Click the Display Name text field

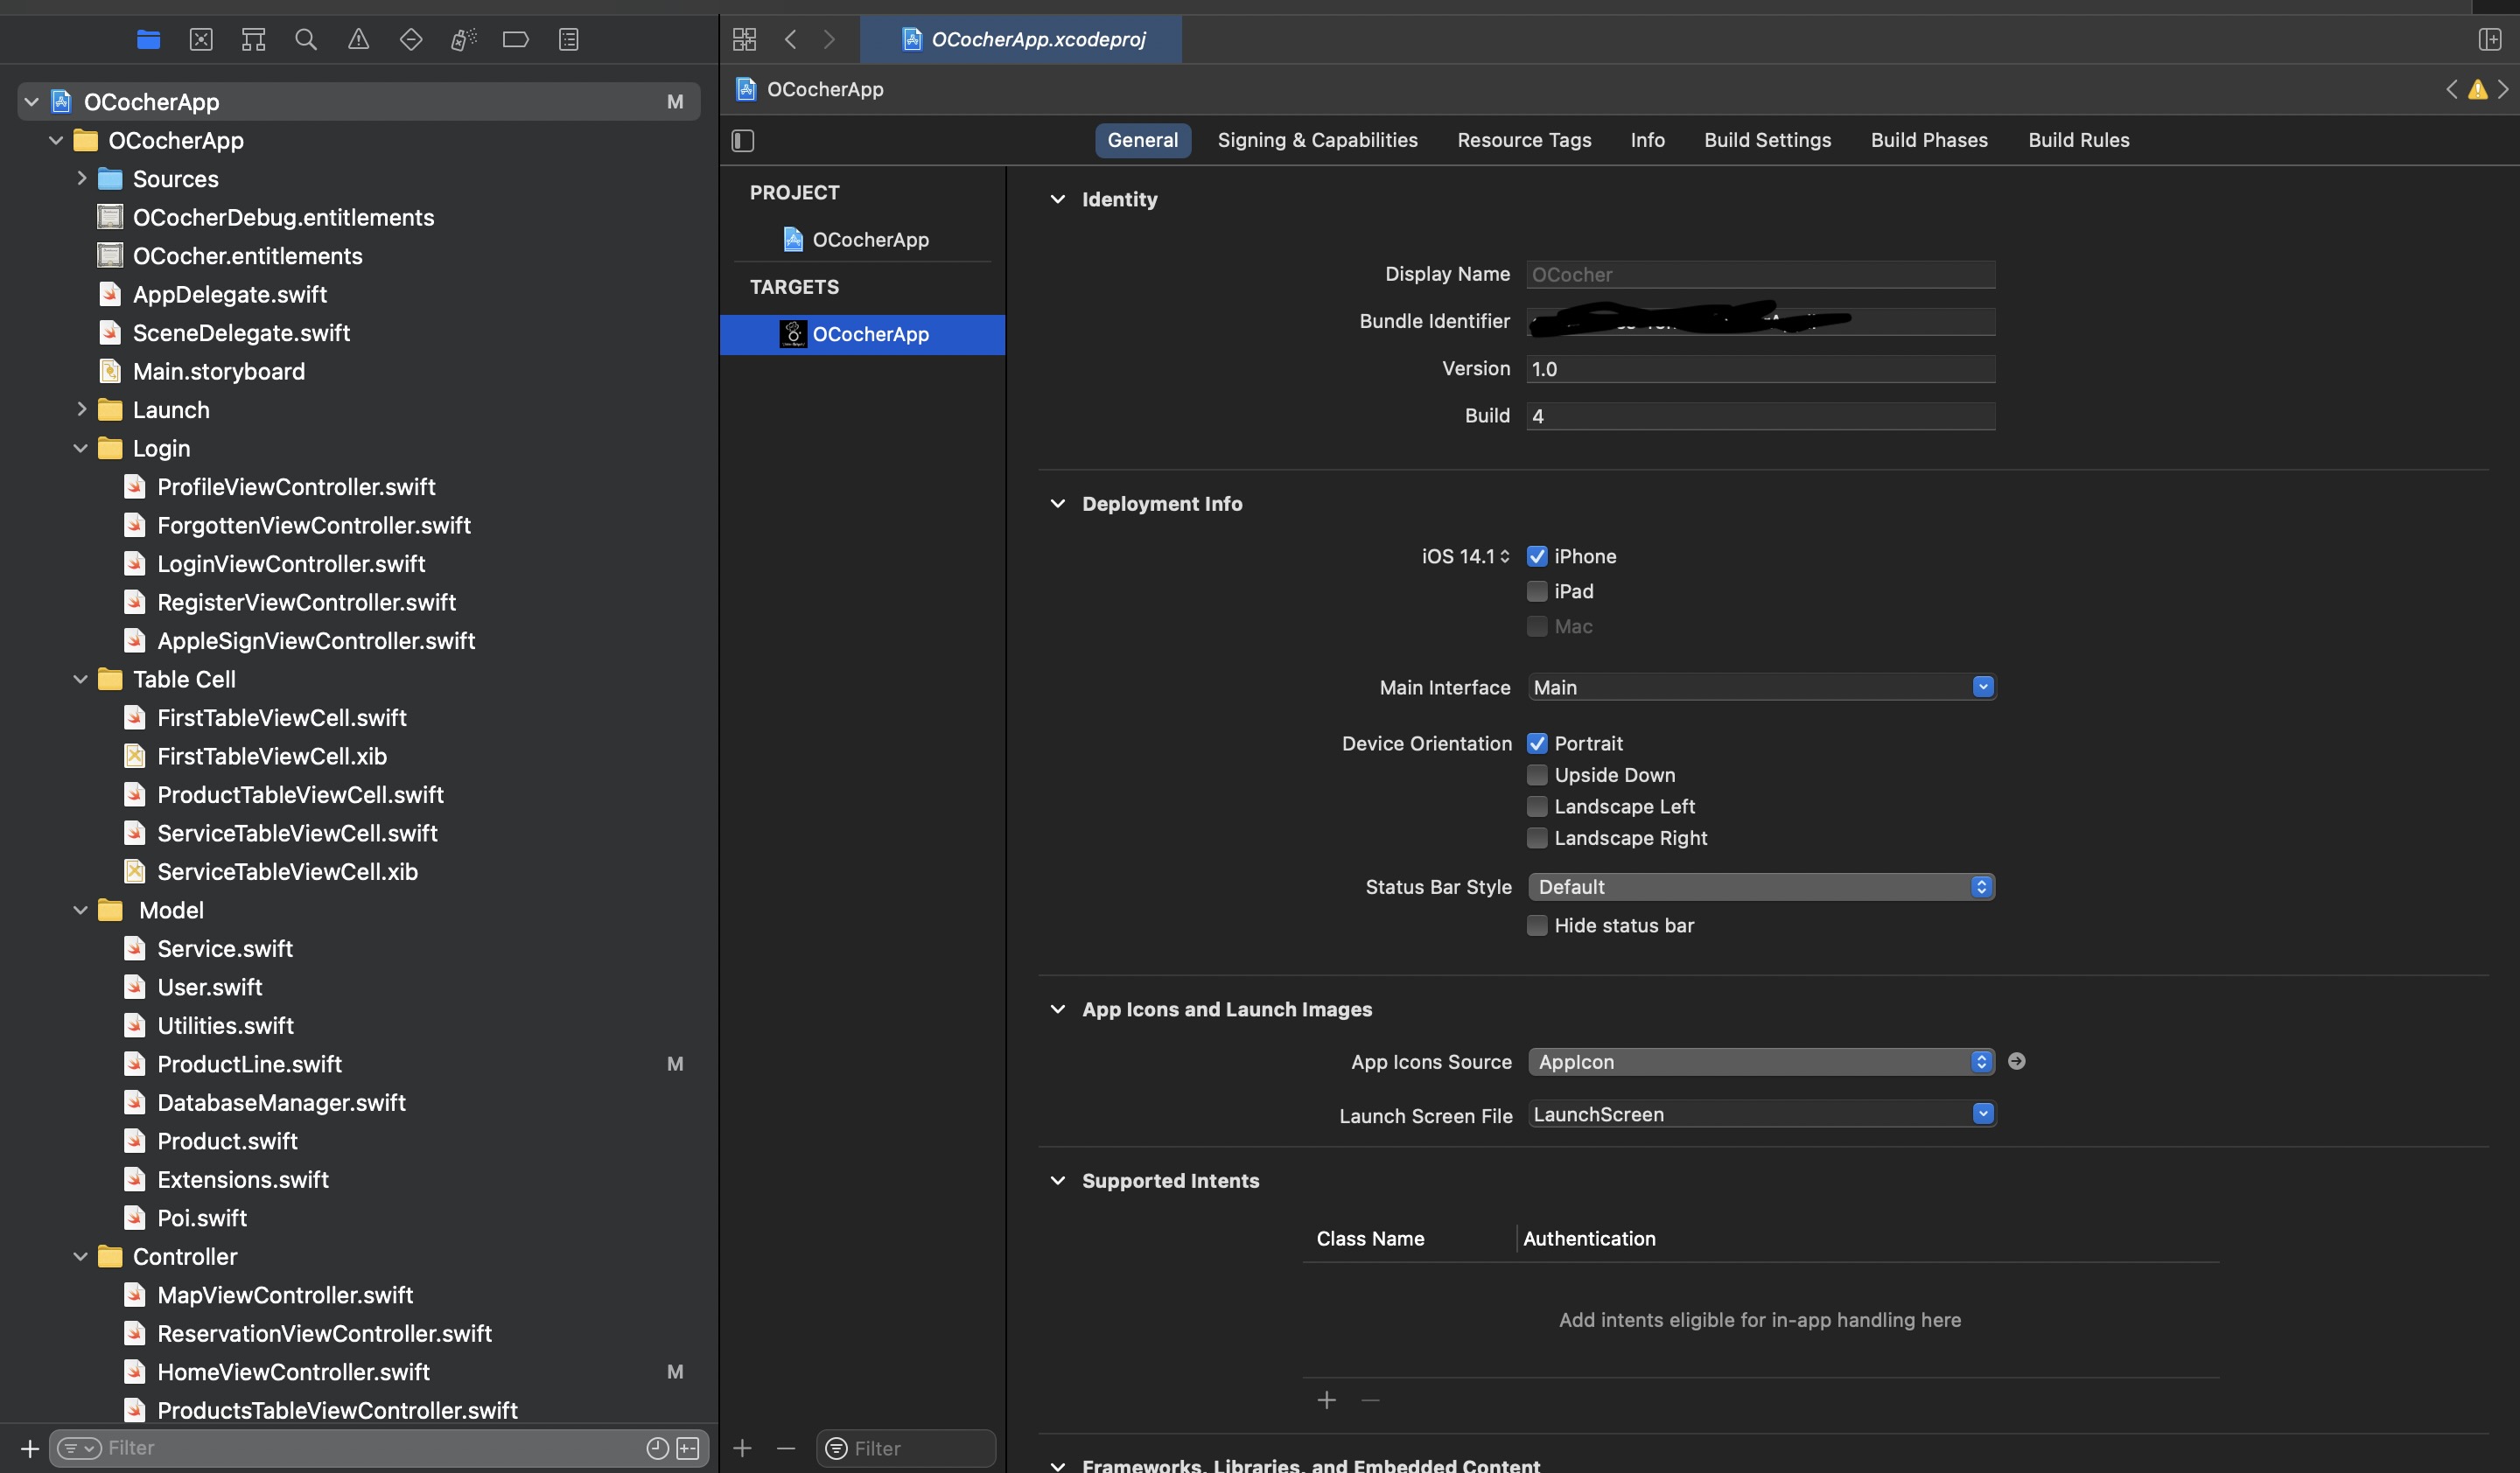point(1761,275)
